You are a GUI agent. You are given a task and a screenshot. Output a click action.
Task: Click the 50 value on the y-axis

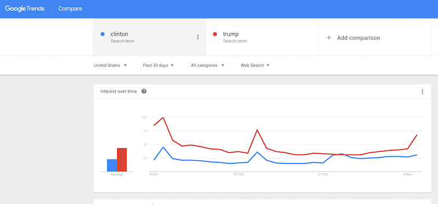tap(145, 144)
